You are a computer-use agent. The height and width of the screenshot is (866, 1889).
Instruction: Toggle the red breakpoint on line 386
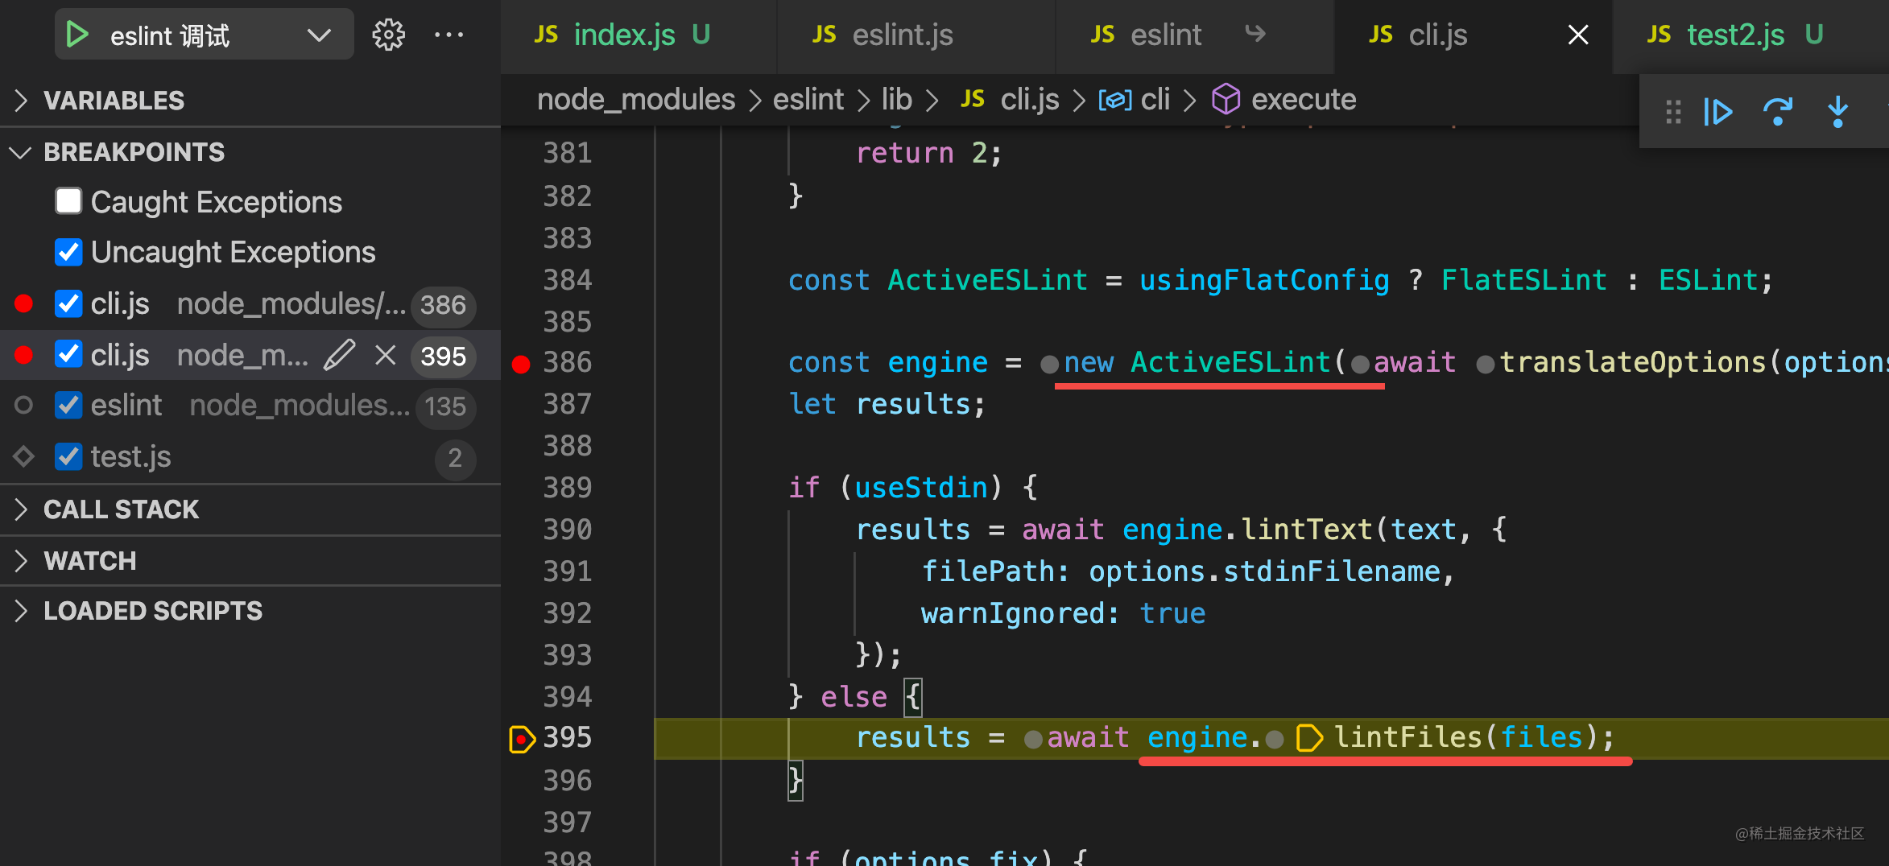pyautogui.click(x=521, y=364)
